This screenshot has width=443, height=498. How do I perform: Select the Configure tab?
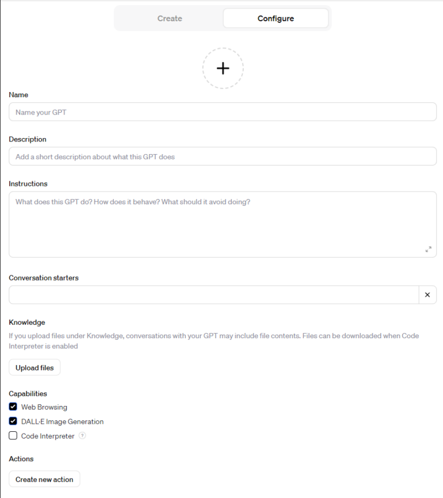[275, 18]
